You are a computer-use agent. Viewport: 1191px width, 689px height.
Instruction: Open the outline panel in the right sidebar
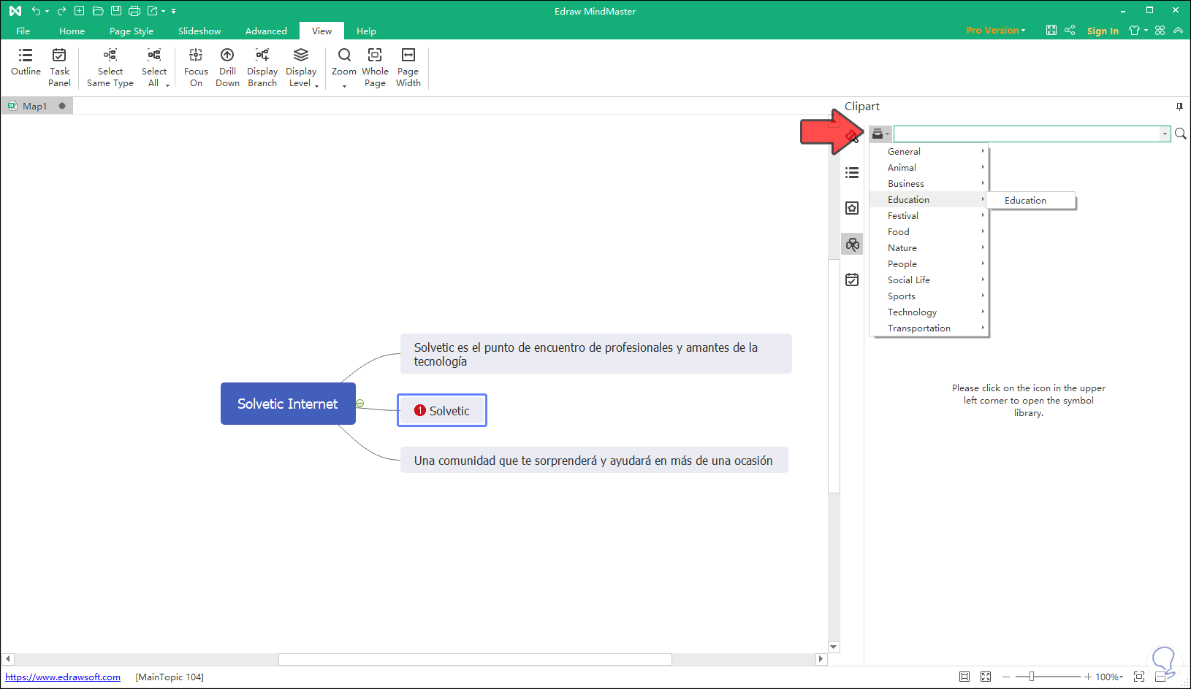pyautogui.click(x=852, y=173)
